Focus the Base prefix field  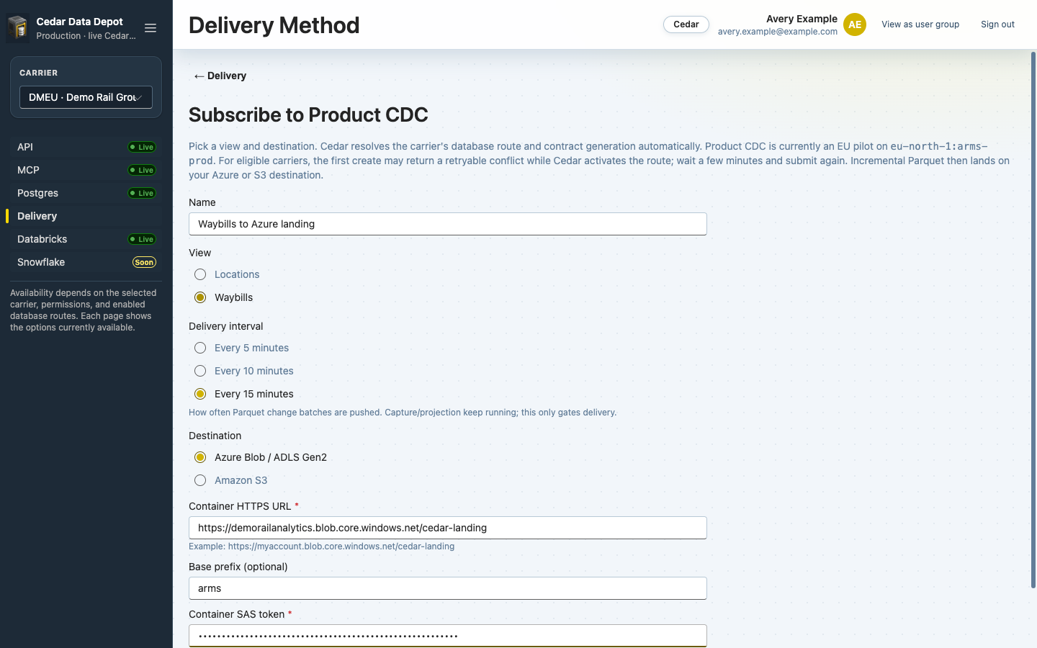tap(448, 588)
